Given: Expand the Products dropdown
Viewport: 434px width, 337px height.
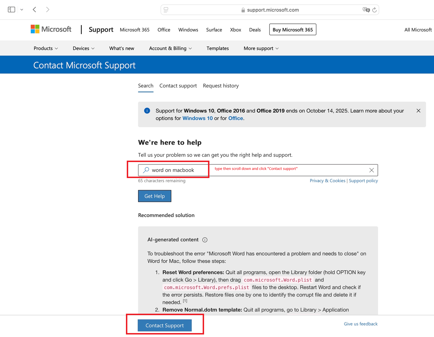Looking at the screenshot, I should tap(46, 48).
